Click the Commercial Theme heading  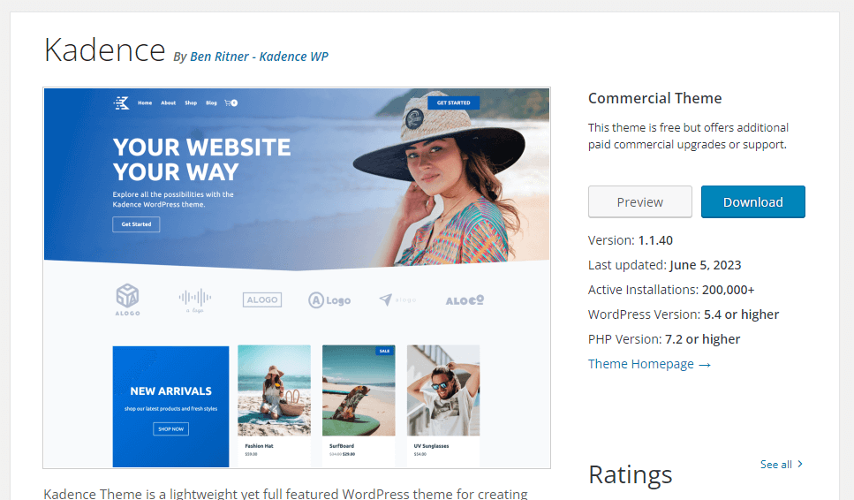tap(654, 98)
